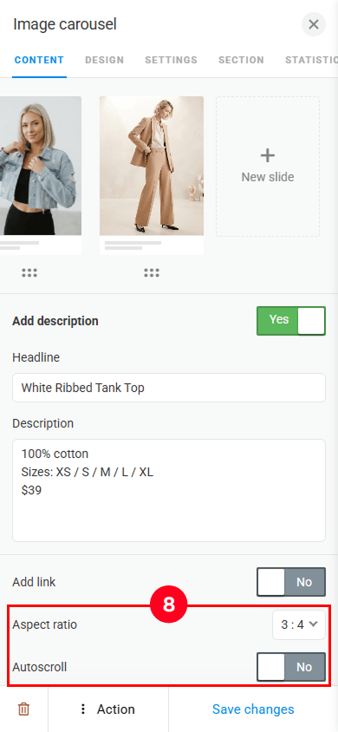Grab drag handle under beige suit slide
Viewport: 338px width, 732px height.
point(152,273)
